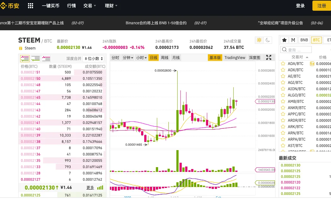This screenshot has height=199, width=331.
Task: Select the 分时 chart interval
Action: (x=115, y=57)
